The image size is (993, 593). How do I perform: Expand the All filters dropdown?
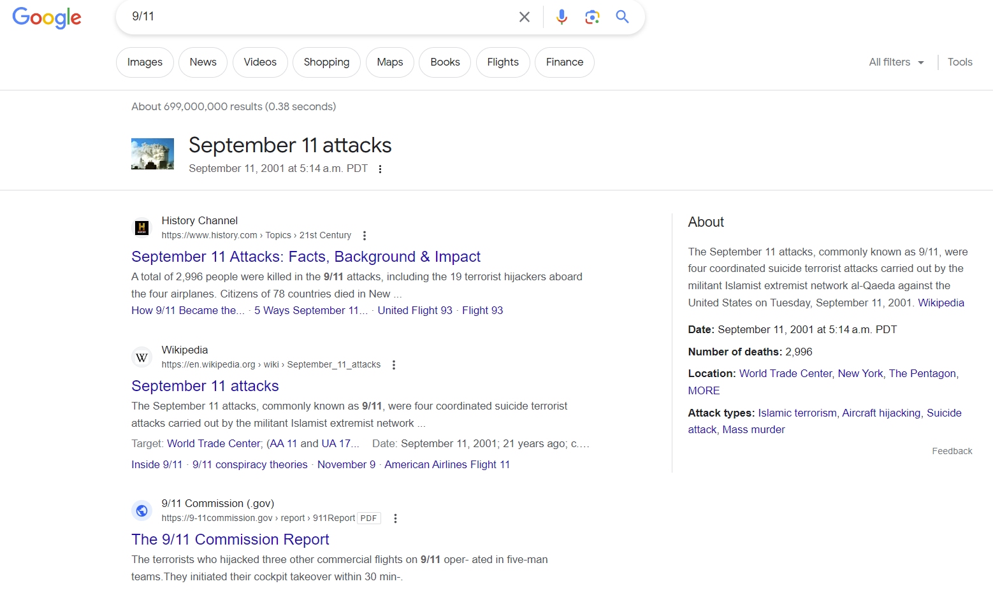click(x=896, y=62)
